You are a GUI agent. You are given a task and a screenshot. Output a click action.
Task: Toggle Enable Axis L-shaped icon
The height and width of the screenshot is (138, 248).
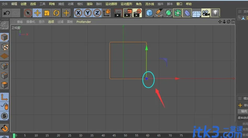coord(4,97)
